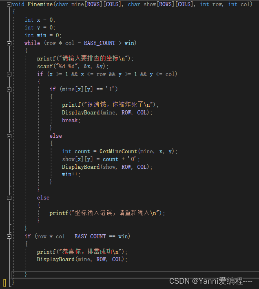Click the printf with 坐标输入错误，请重新输入
The image size is (259, 289).
(x=107, y=213)
